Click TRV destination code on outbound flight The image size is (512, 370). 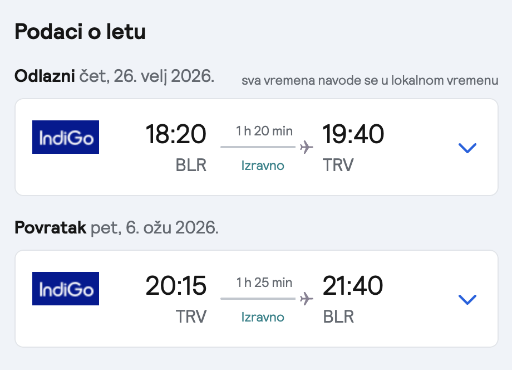click(x=338, y=165)
